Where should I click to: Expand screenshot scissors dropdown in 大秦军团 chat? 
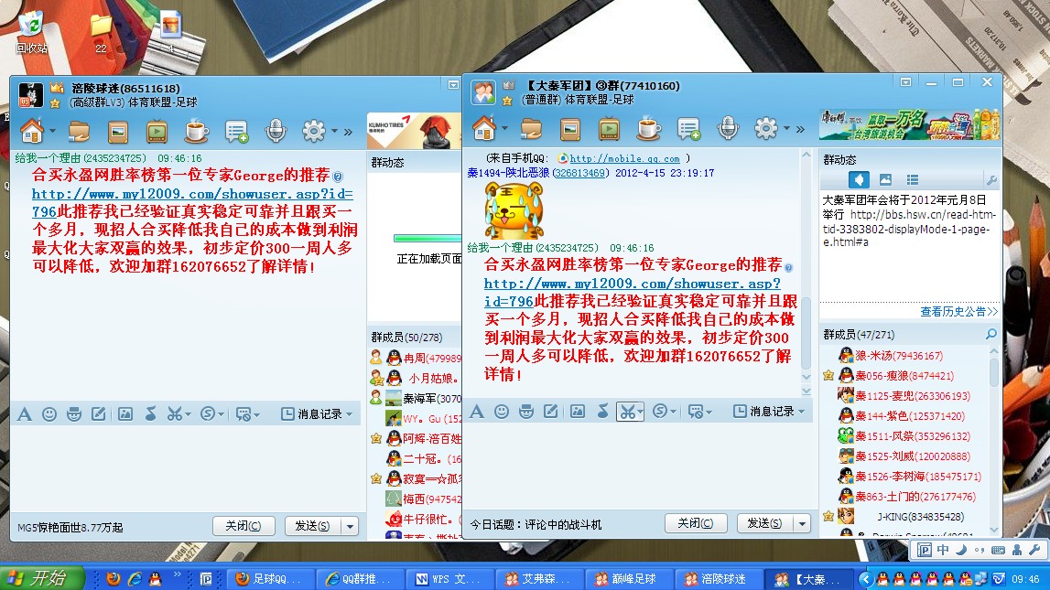click(640, 412)
